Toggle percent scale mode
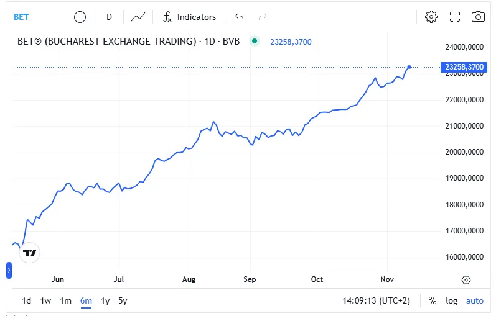The image size is (496, 316). (432, 300)
